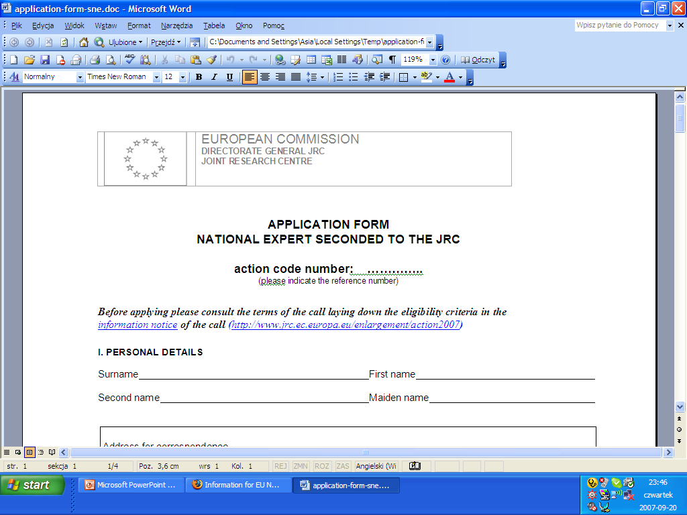The width and height of the screenshot is (687, 515).
Task: Switch to Information for EU Firefox window
Action: [239, 485]
